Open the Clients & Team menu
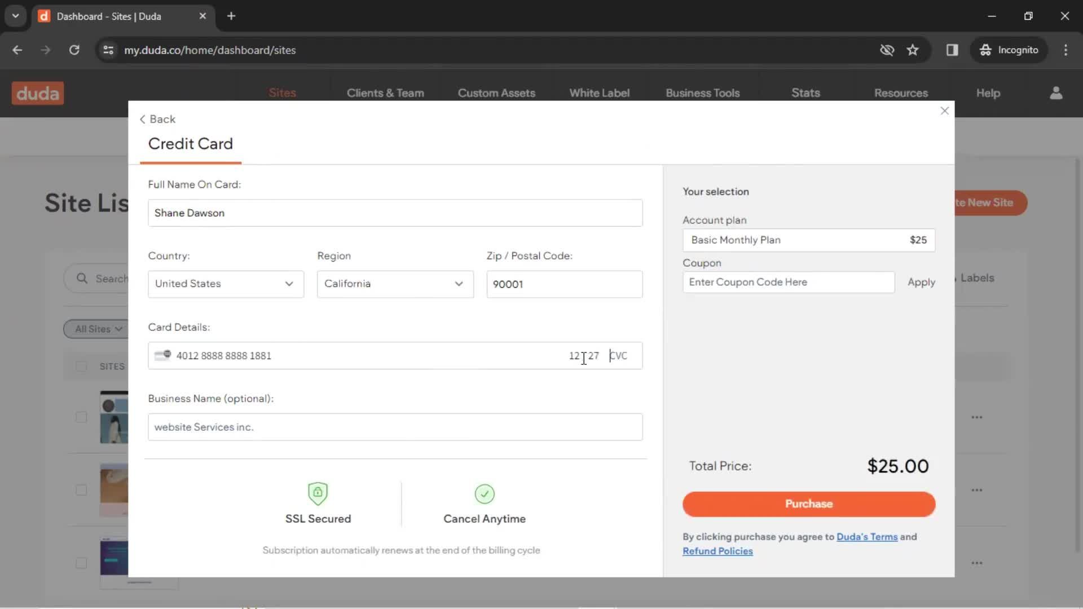 coord(385,93)
